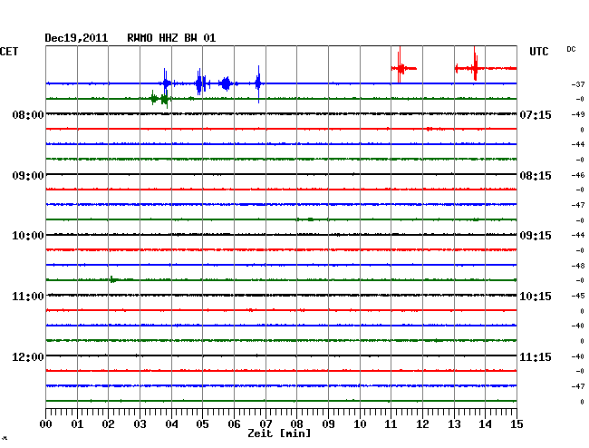The width and height of the screenshot is (589, 448).
Task: Click x-axis minute tick label 14
Action: (485, 424)
